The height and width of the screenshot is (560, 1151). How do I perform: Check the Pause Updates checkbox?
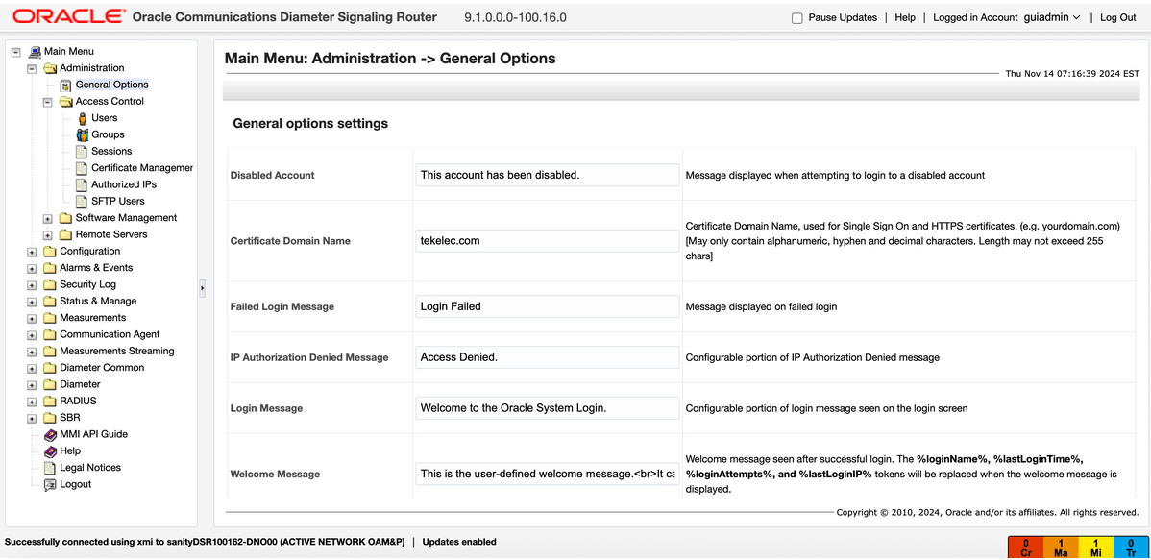click(797, 18)
